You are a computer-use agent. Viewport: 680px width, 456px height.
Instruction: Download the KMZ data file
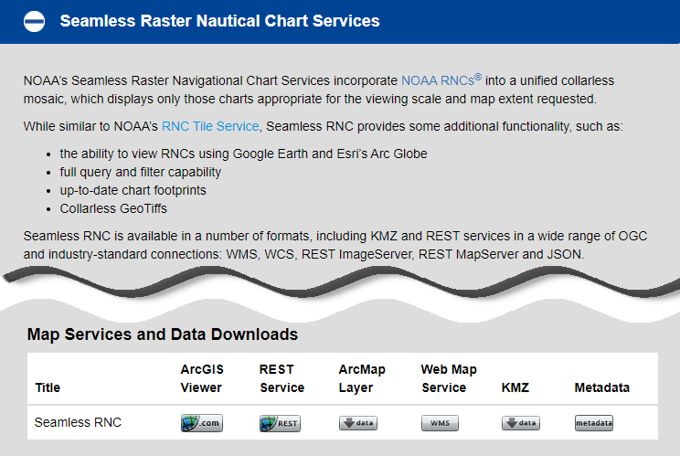click(521, 423)
